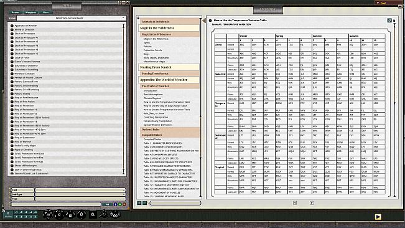Select Scroll, Protection from Fire item
The image size is (405, 228).
[66, 158]
